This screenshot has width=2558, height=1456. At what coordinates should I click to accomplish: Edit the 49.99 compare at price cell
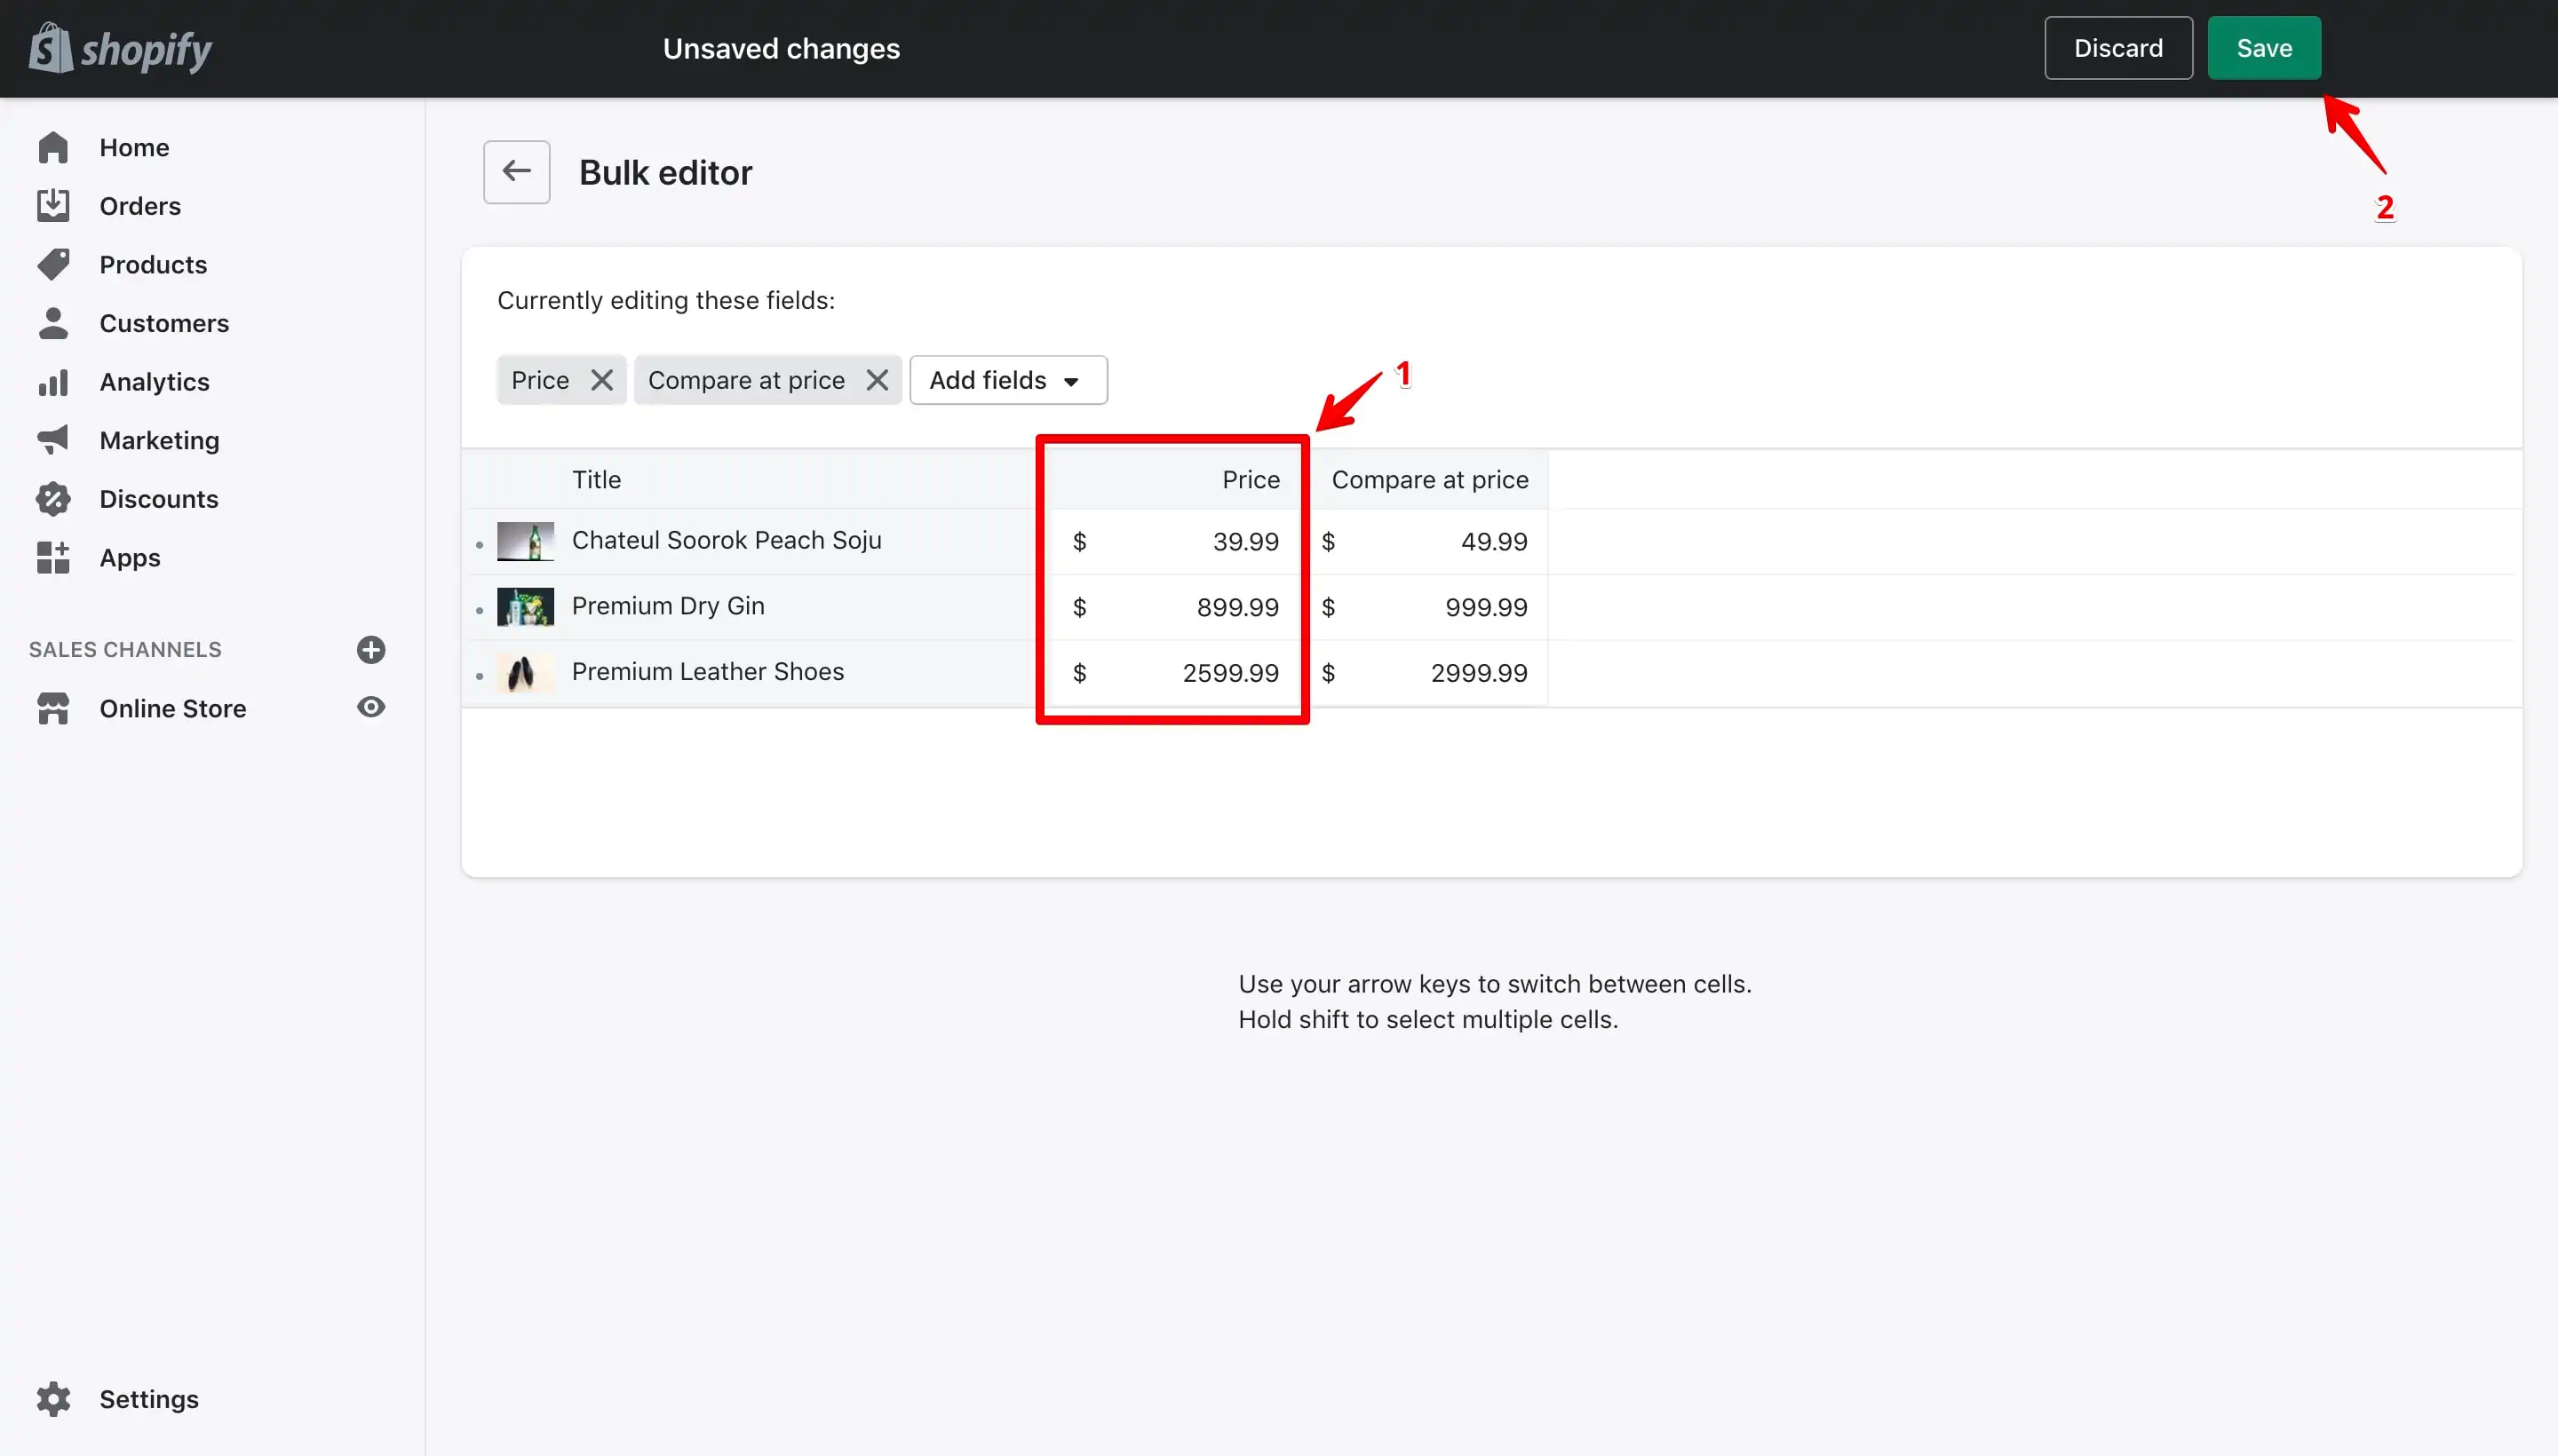tap(1427, 541)
